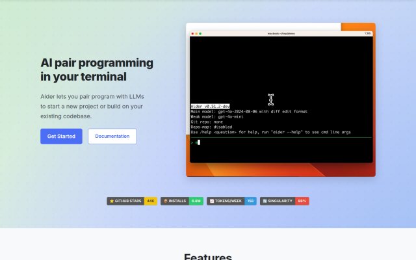The height and width of the screenshot is (260, 416).
Task: Click the star icon on GitHub Stars badge
Action: point(112,201)
